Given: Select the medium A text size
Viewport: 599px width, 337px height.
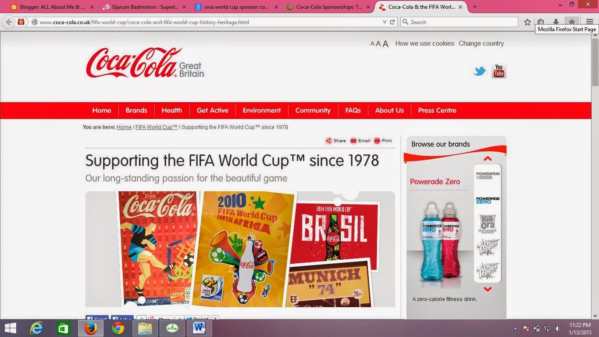Looking at the screenshot, I should tap(378, 44).
